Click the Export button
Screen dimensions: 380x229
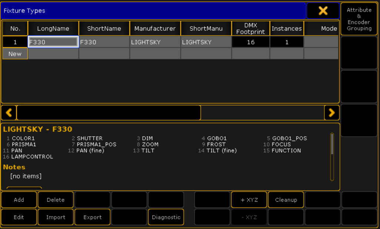click(x=92, y=217)
